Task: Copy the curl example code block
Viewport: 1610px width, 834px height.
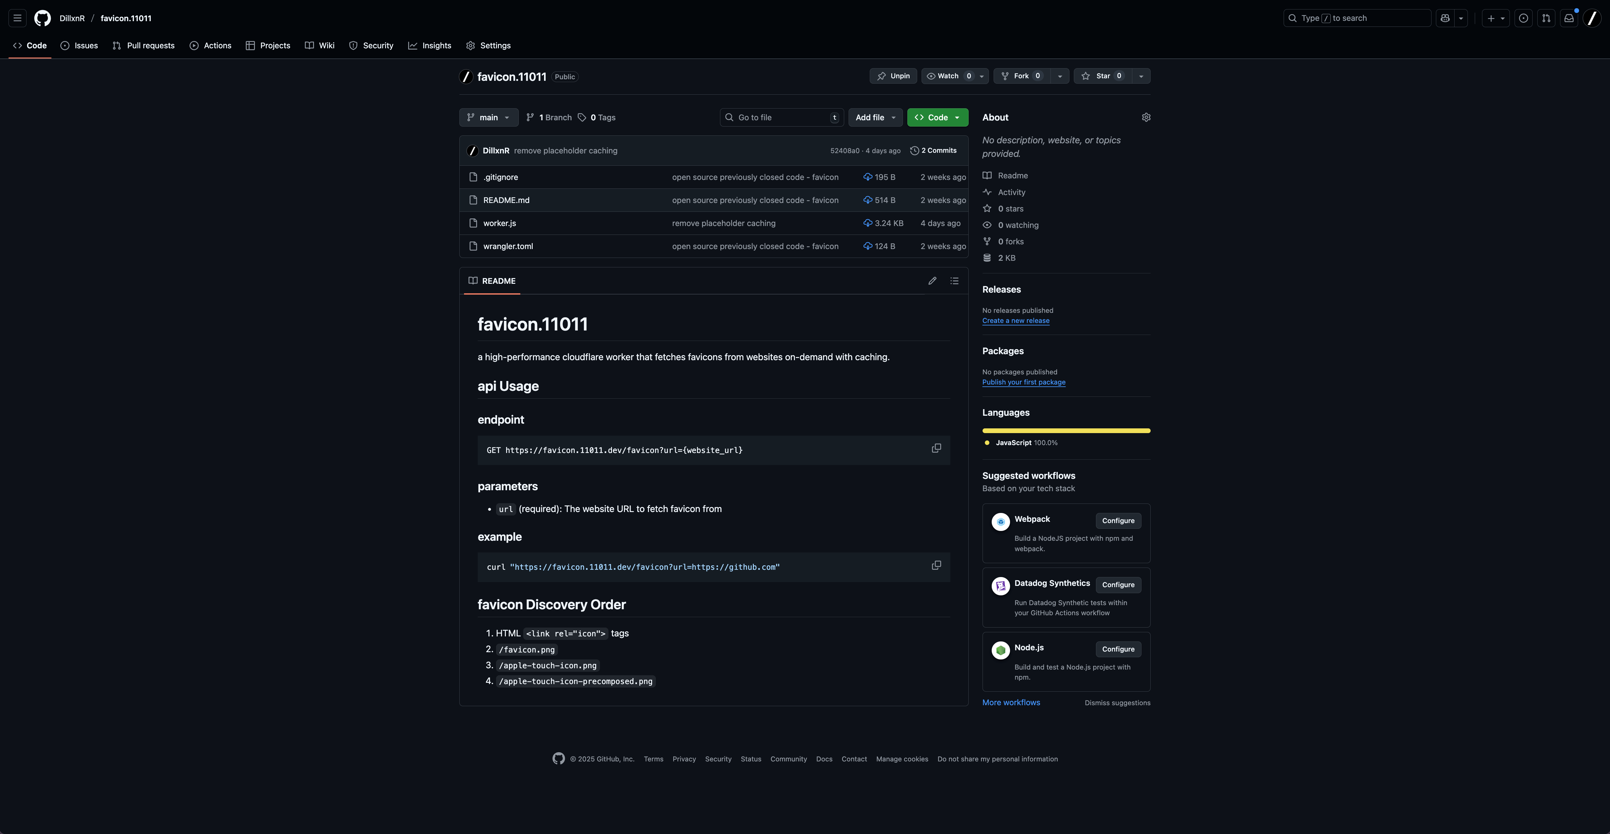Action: [935, 566]
